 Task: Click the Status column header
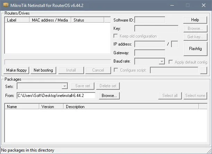(x=88, y=20)
